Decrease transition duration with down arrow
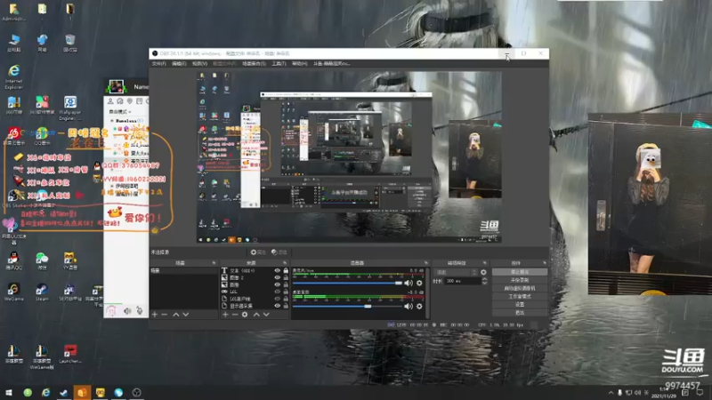712x400 pixels. click(484, 283)
